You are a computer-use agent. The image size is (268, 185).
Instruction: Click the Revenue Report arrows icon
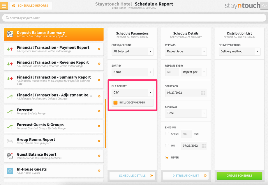[10, 64]
